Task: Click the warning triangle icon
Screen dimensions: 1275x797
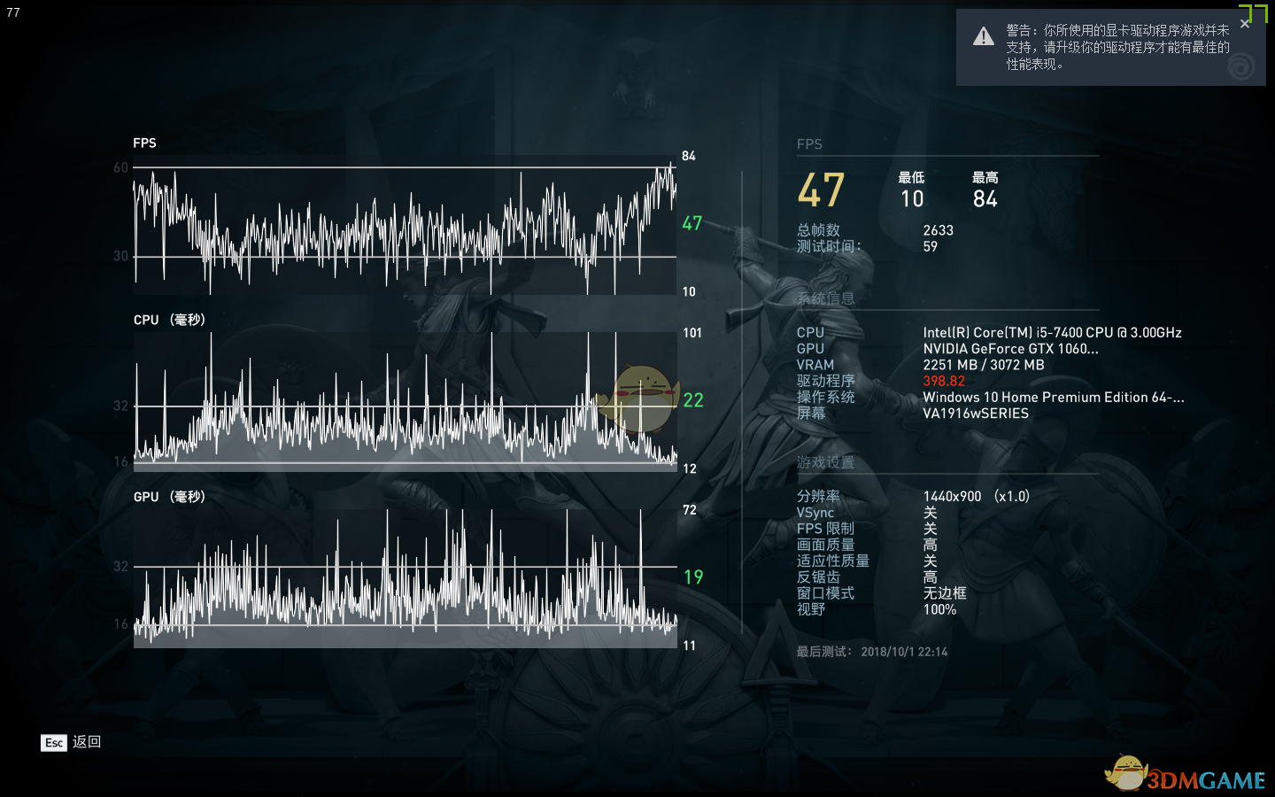Action: coord(983,37)
